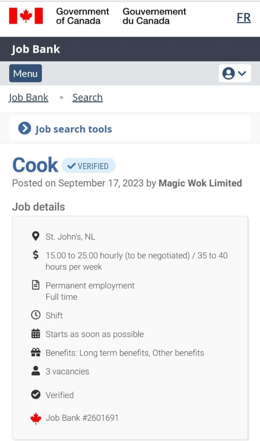This screenshot has width=260, height=441.
Task: Click the employment document icon
Action: coord(35,285)
